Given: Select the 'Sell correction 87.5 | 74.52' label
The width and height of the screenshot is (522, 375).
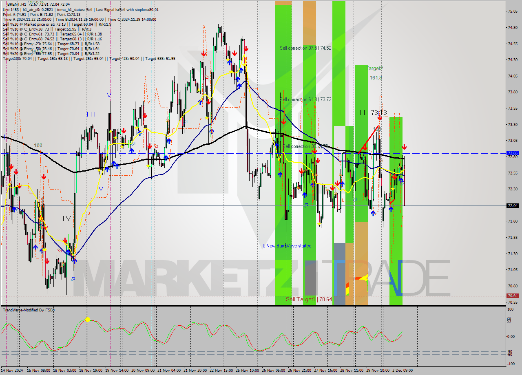Looking at the screenshot, I should point(305,48).
